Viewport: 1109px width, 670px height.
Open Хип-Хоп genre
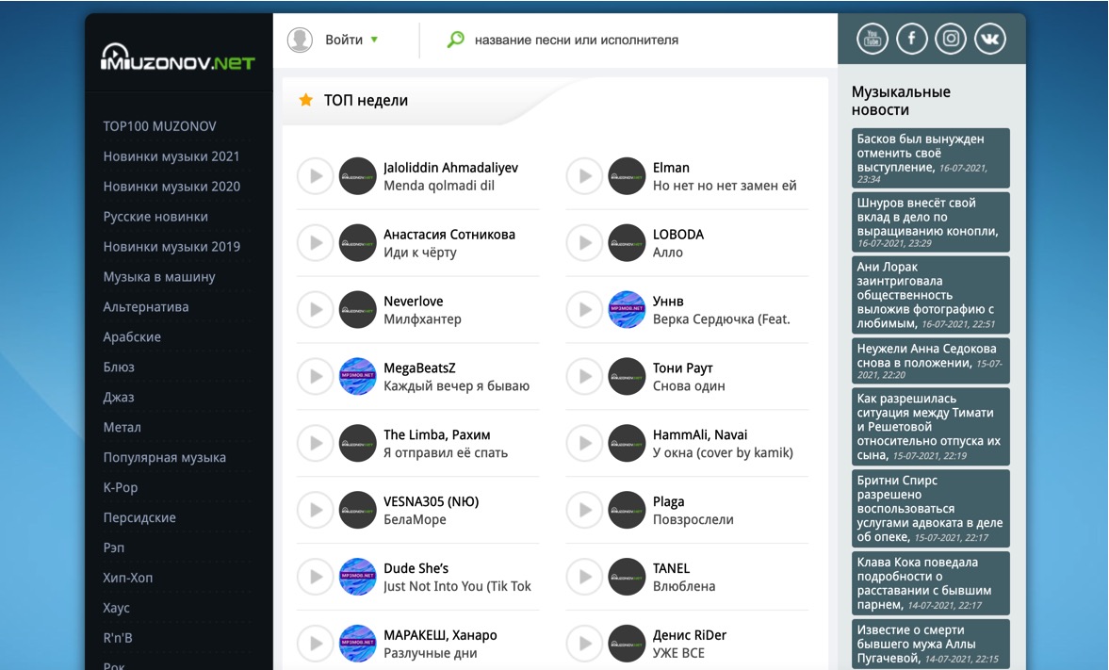[x=128, y=578]
